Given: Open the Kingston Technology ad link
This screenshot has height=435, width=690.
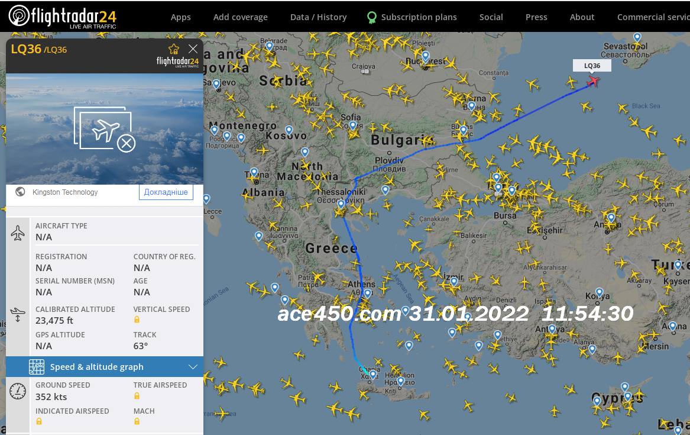Looking at the screenshot, I should point(65,192).
